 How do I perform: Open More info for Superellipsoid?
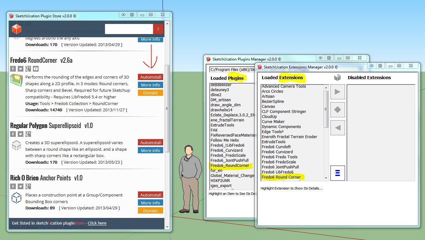[x=151, y=150]
